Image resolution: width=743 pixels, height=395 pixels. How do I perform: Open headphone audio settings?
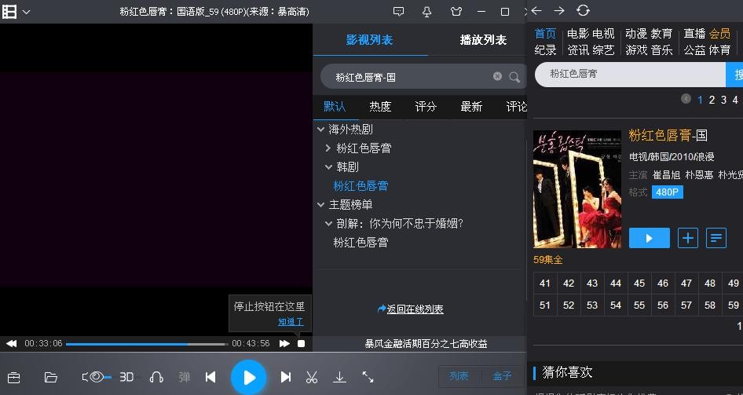(x=156, y=377)
